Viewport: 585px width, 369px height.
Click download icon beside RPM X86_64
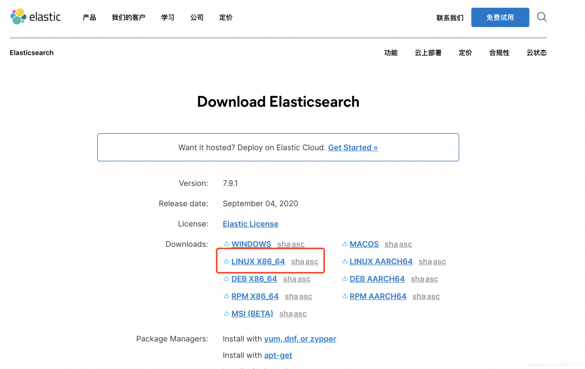click(226, 296)
